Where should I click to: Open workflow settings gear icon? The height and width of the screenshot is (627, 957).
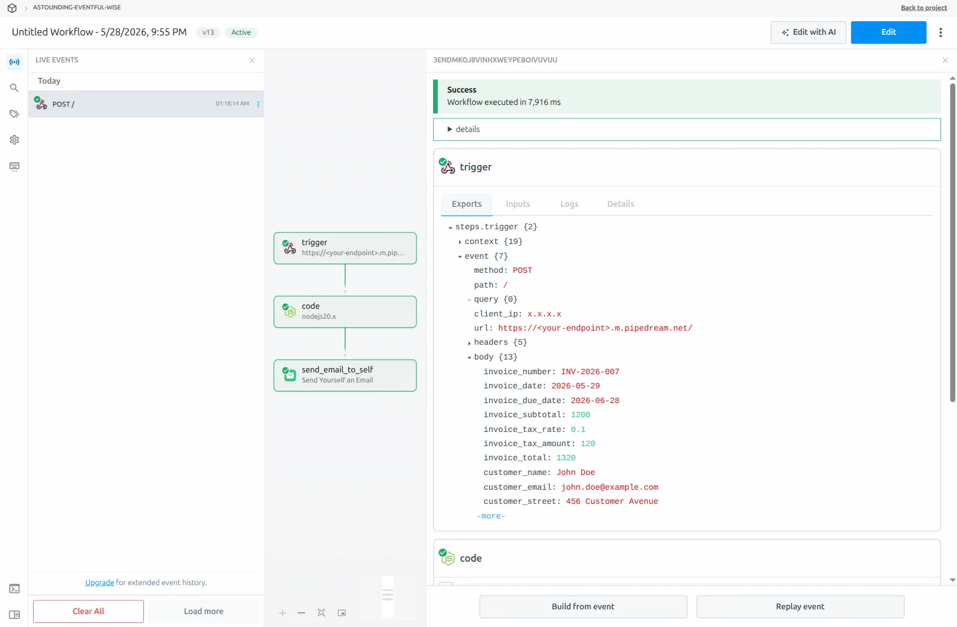[x=14, y=140]
